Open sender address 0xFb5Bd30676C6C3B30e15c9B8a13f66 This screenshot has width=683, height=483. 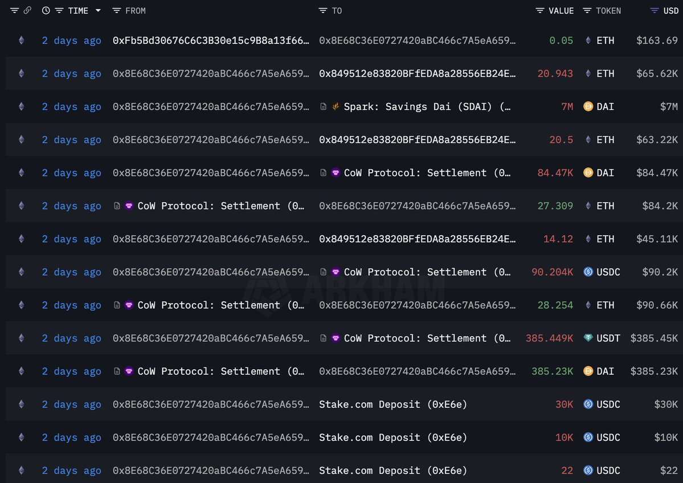[211, 40]
